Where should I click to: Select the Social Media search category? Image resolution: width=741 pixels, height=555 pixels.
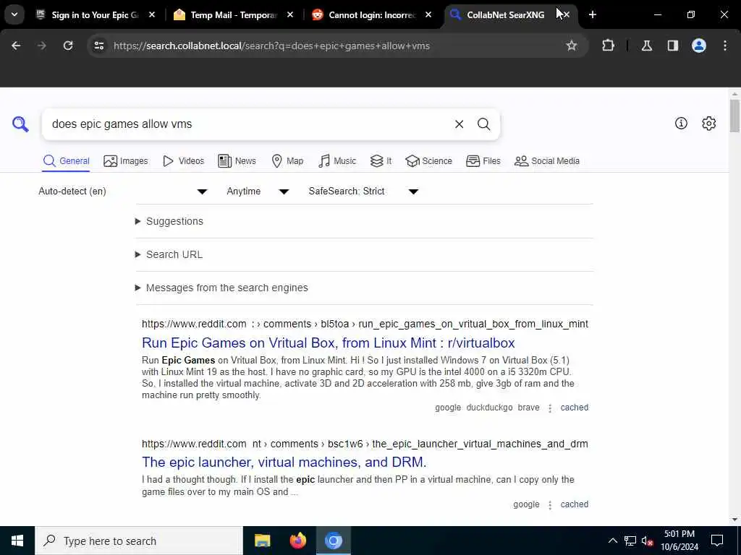coord(547,161)
